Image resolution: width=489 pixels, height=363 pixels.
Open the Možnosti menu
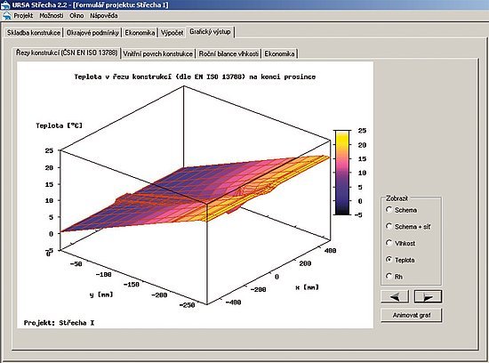coord(52,16)
